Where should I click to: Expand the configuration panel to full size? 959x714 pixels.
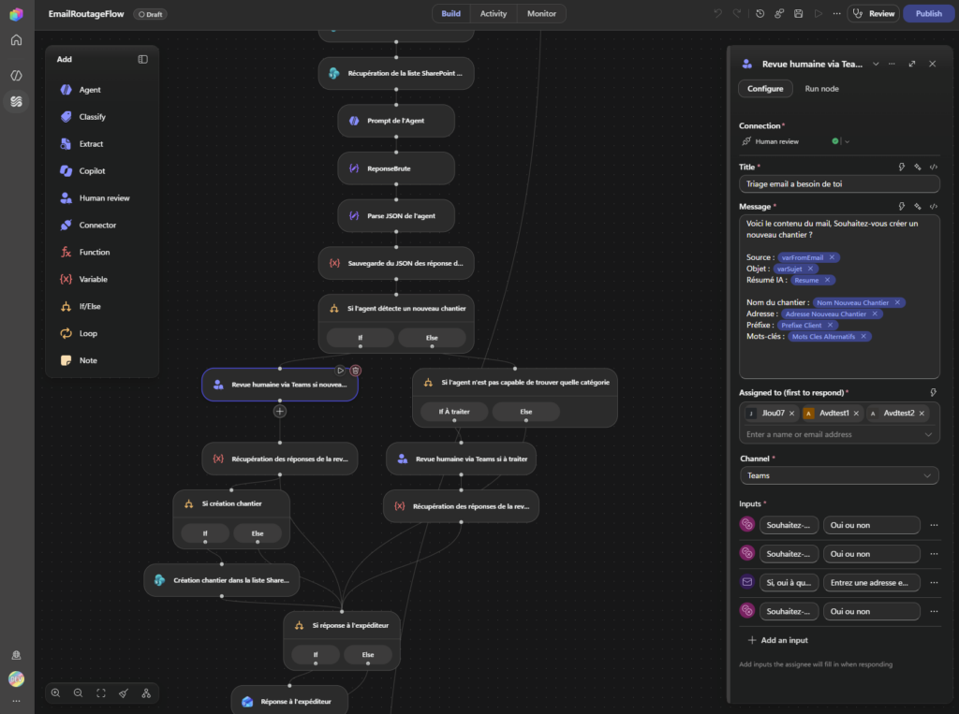(912, 64)
